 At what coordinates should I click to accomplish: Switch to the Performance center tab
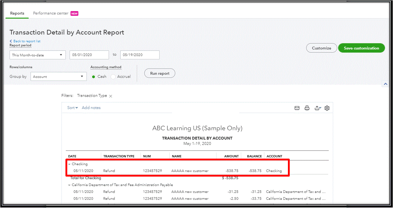pos(51,13)
